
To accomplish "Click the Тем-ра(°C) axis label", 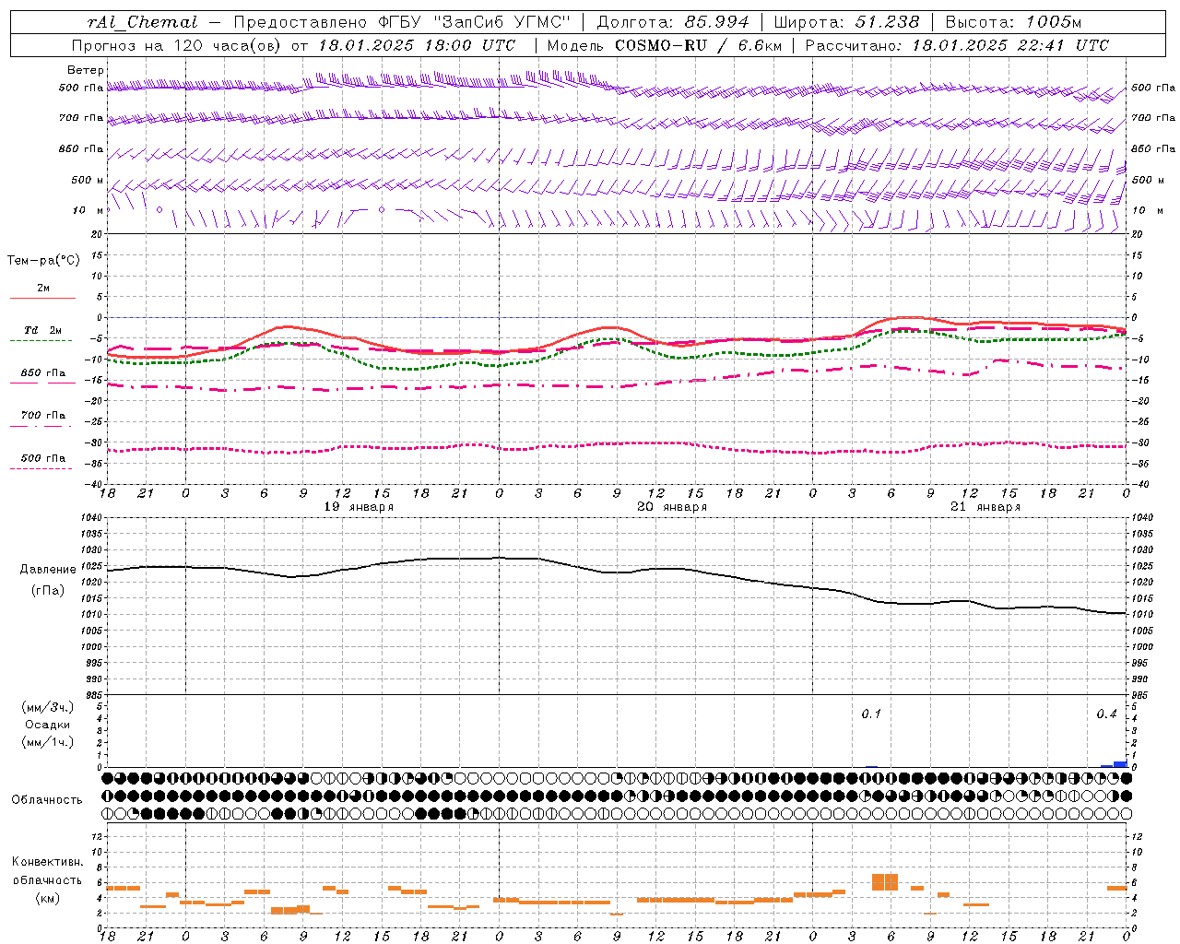I will coord(43,261).
